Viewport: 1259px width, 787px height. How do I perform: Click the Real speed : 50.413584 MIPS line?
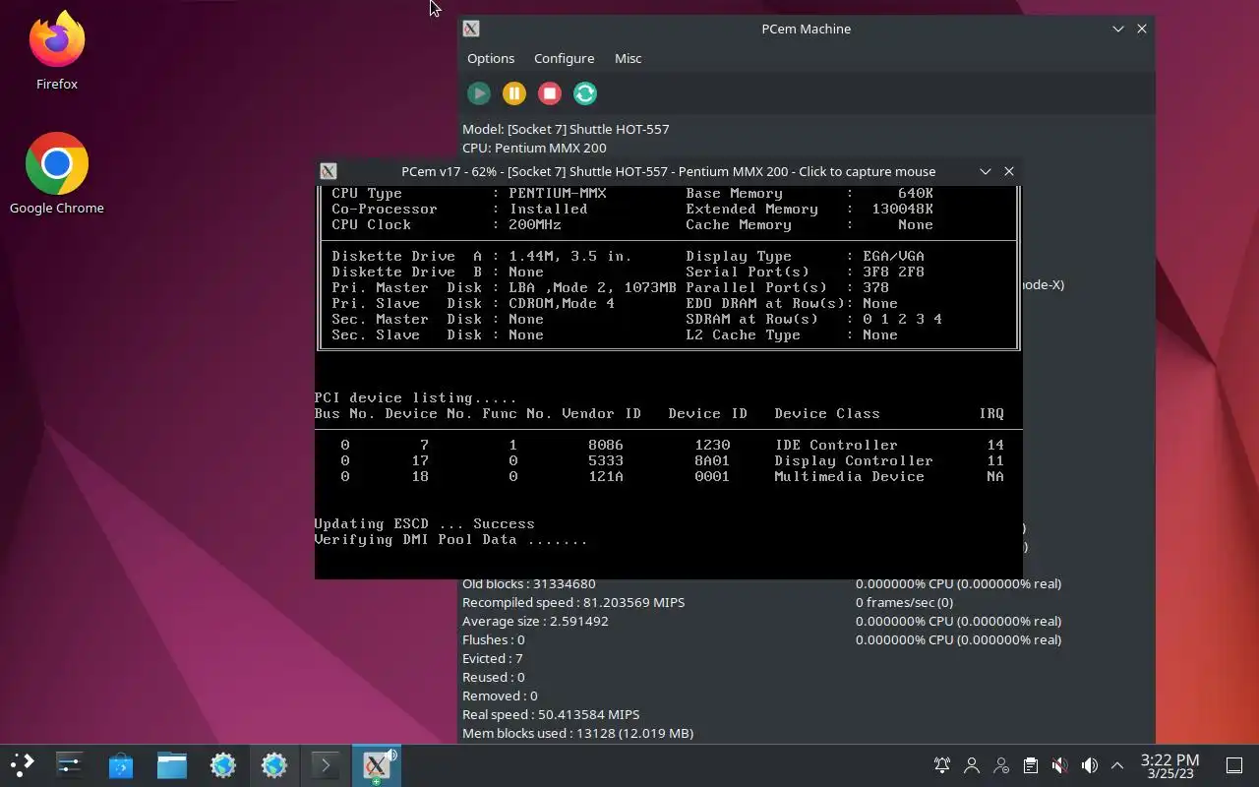(x=551, y=714)
